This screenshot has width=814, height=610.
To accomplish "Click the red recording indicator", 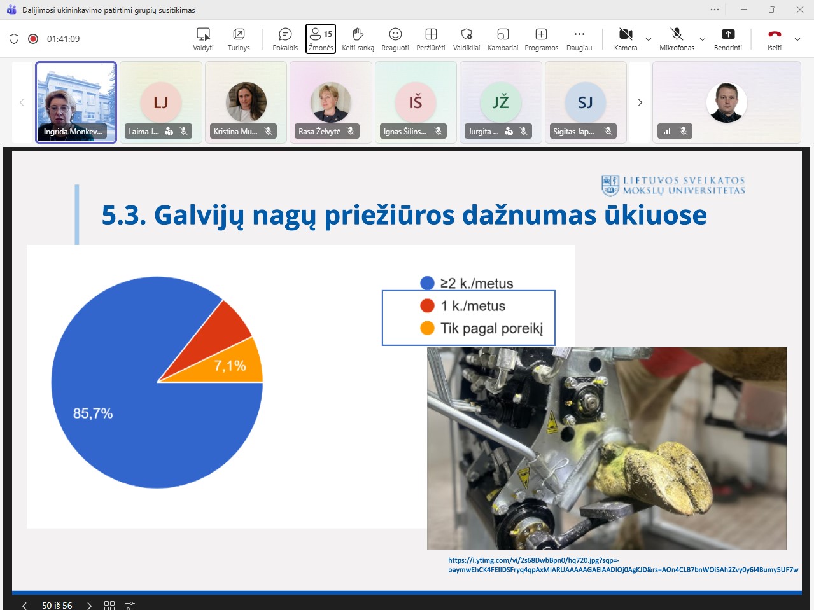I will point(33,39).
